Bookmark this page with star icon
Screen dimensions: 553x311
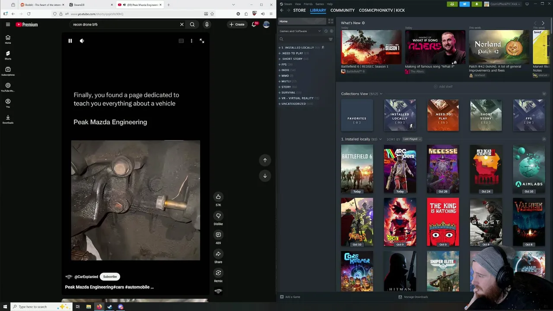click(212, 14)
